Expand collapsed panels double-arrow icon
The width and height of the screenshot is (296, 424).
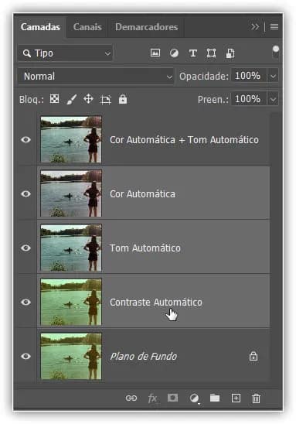[x=255, y=27]
